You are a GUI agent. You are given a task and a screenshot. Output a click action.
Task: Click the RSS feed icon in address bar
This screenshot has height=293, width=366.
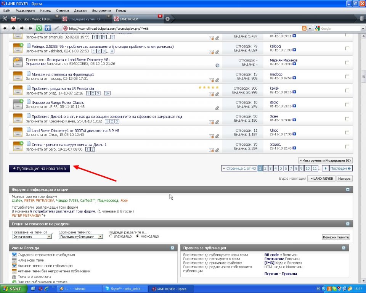click(304, 29)
